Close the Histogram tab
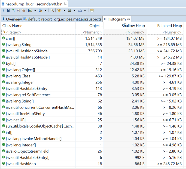This screenshot has width=186, height=169. coord(128,19)
